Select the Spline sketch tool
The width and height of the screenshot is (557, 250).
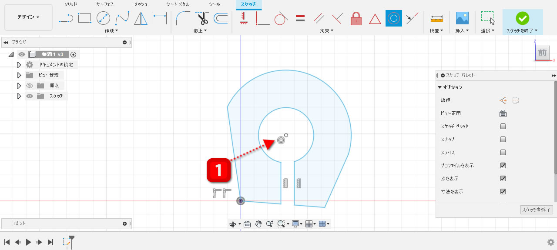[x=122, y=19]
